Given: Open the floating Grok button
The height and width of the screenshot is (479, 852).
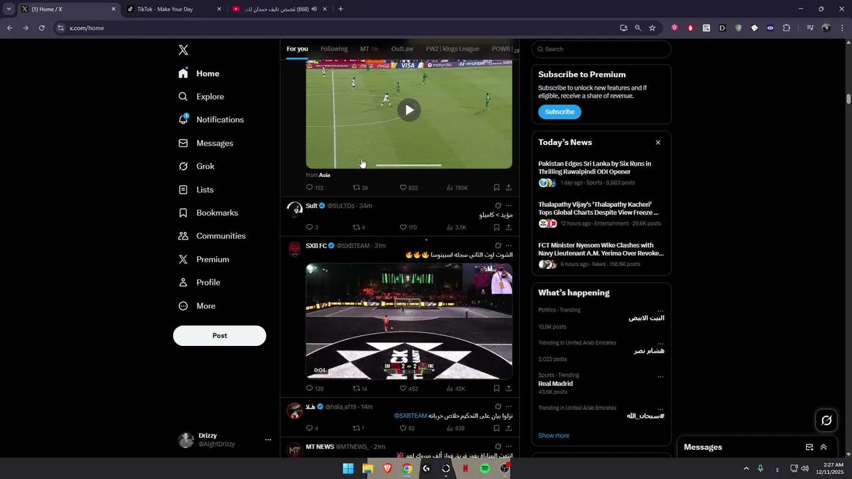Looking at the screenshot, I should 827,420.
